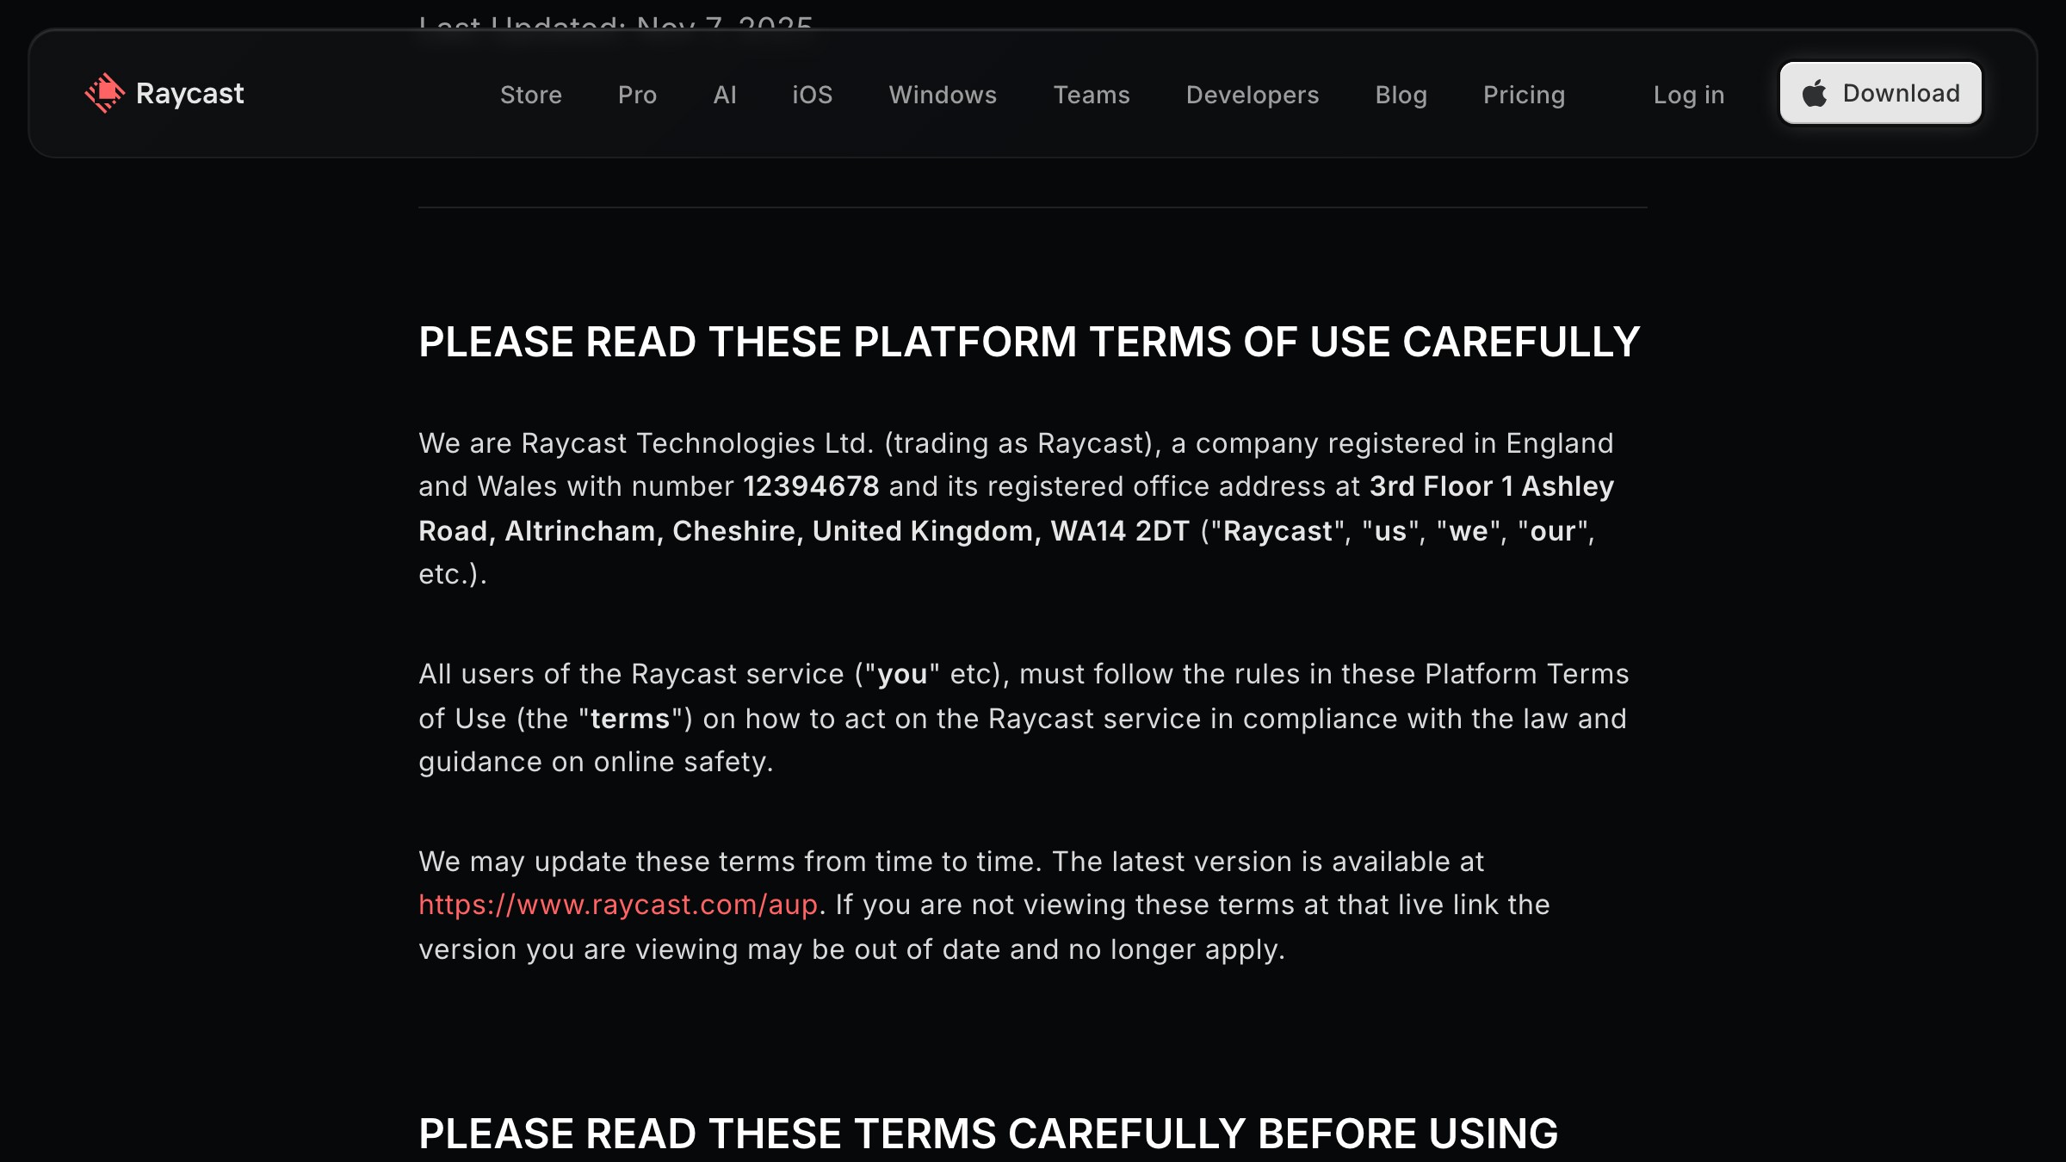Click the text 'guidance on online safety.'
The height and width of the screenshot is (1162, 2066).
pos(596,762)
